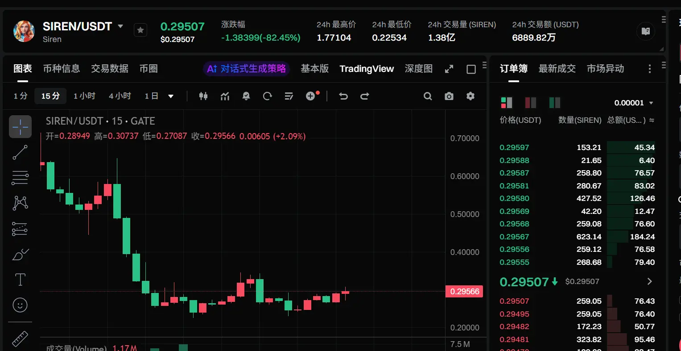681x351 pixels.
Task: Open chart settings gear
Action: 471,96
